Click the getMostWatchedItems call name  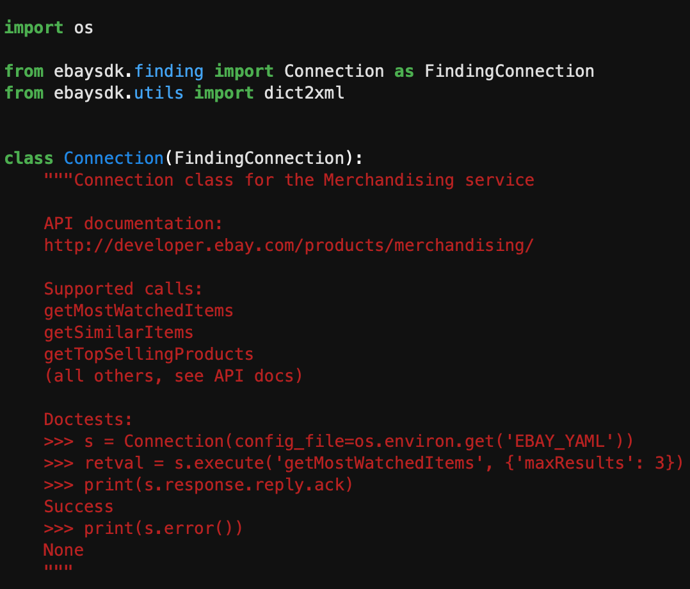(x=138, y=311)
